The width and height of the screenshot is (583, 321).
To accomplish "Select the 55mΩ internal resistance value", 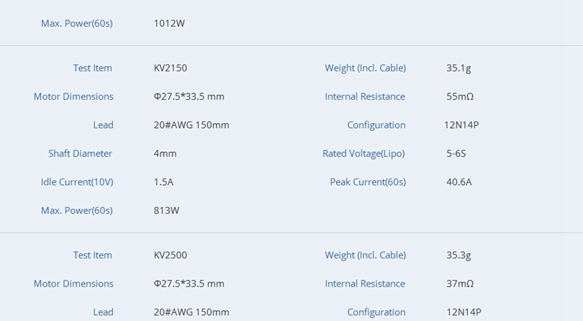I will click(460, 97).
